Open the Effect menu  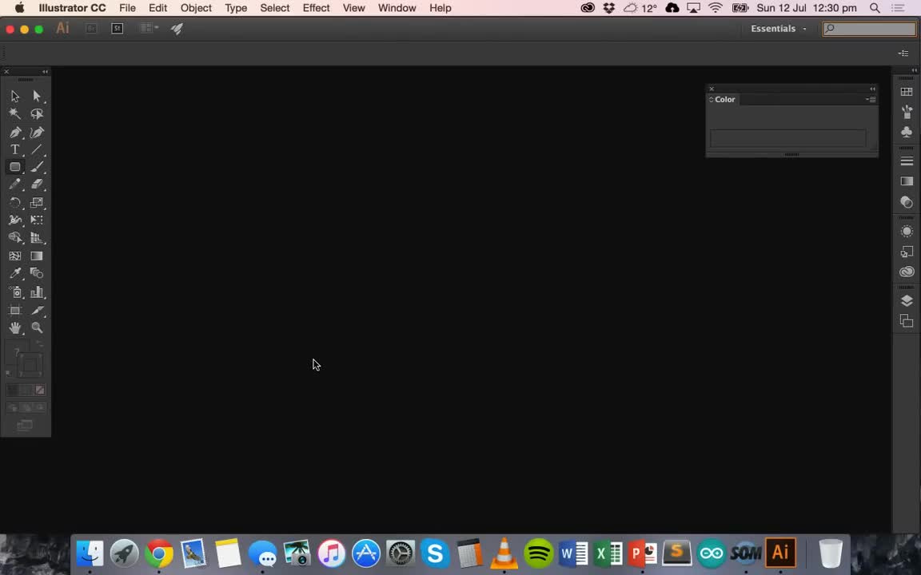[x=316, y=8]
